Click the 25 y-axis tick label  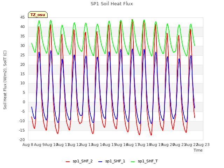coord(22,55)
